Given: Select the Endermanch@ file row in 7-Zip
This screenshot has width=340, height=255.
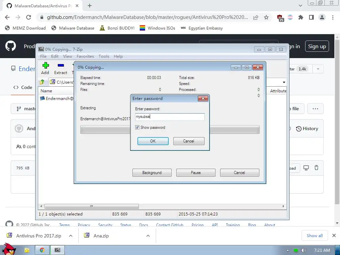Looking at the screenshot, I should pos(57,98).
